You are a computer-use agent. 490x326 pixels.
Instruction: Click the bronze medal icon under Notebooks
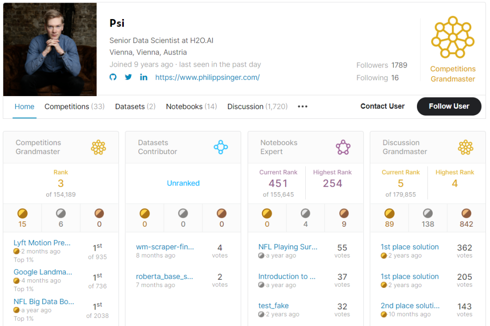(344, 213)
